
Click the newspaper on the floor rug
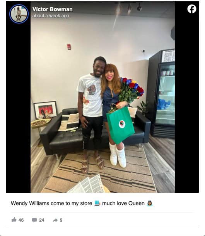87,184
